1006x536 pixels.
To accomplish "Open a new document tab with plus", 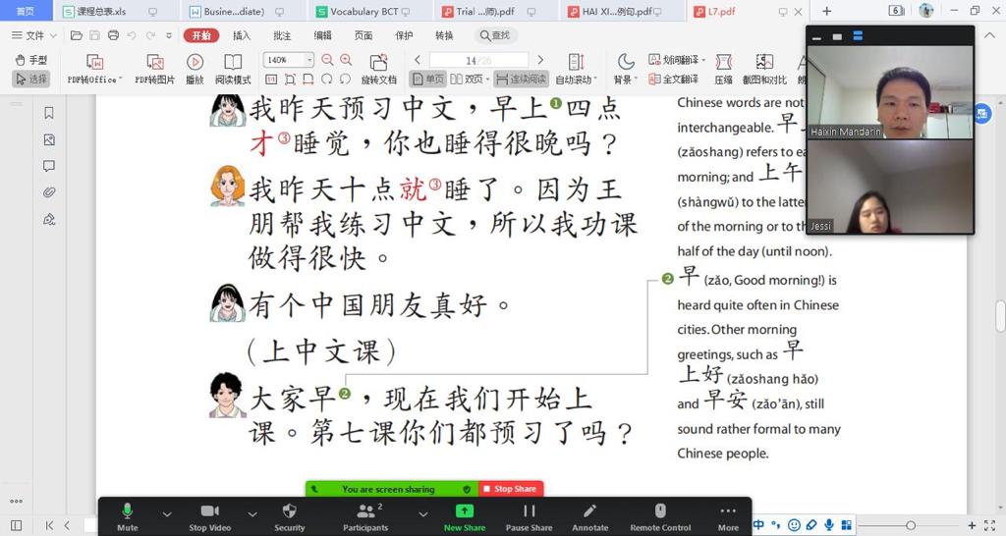I will point(827,11).
